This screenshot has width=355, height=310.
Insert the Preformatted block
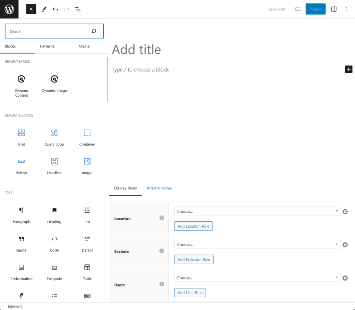21,272
